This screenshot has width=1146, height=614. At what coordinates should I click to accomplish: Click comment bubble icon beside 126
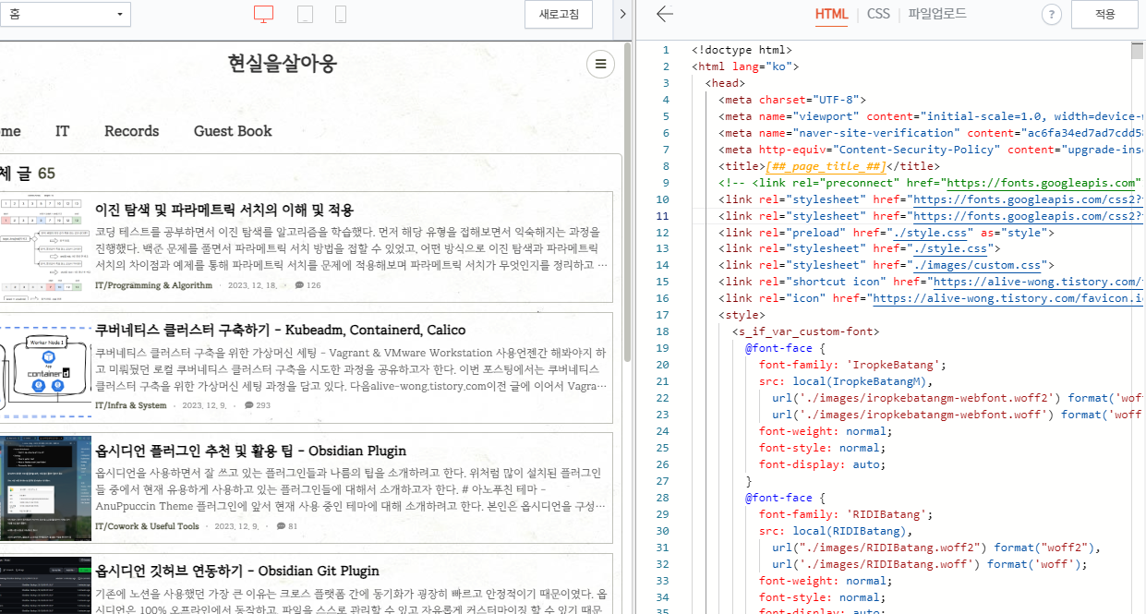click(300, 285)
